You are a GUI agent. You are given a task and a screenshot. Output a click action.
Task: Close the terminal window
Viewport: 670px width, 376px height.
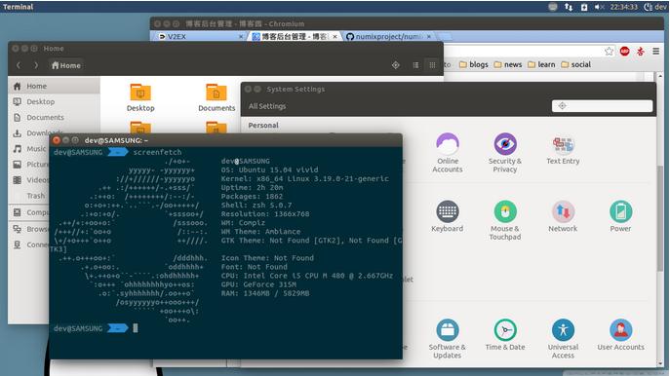(x=56, y=140)
